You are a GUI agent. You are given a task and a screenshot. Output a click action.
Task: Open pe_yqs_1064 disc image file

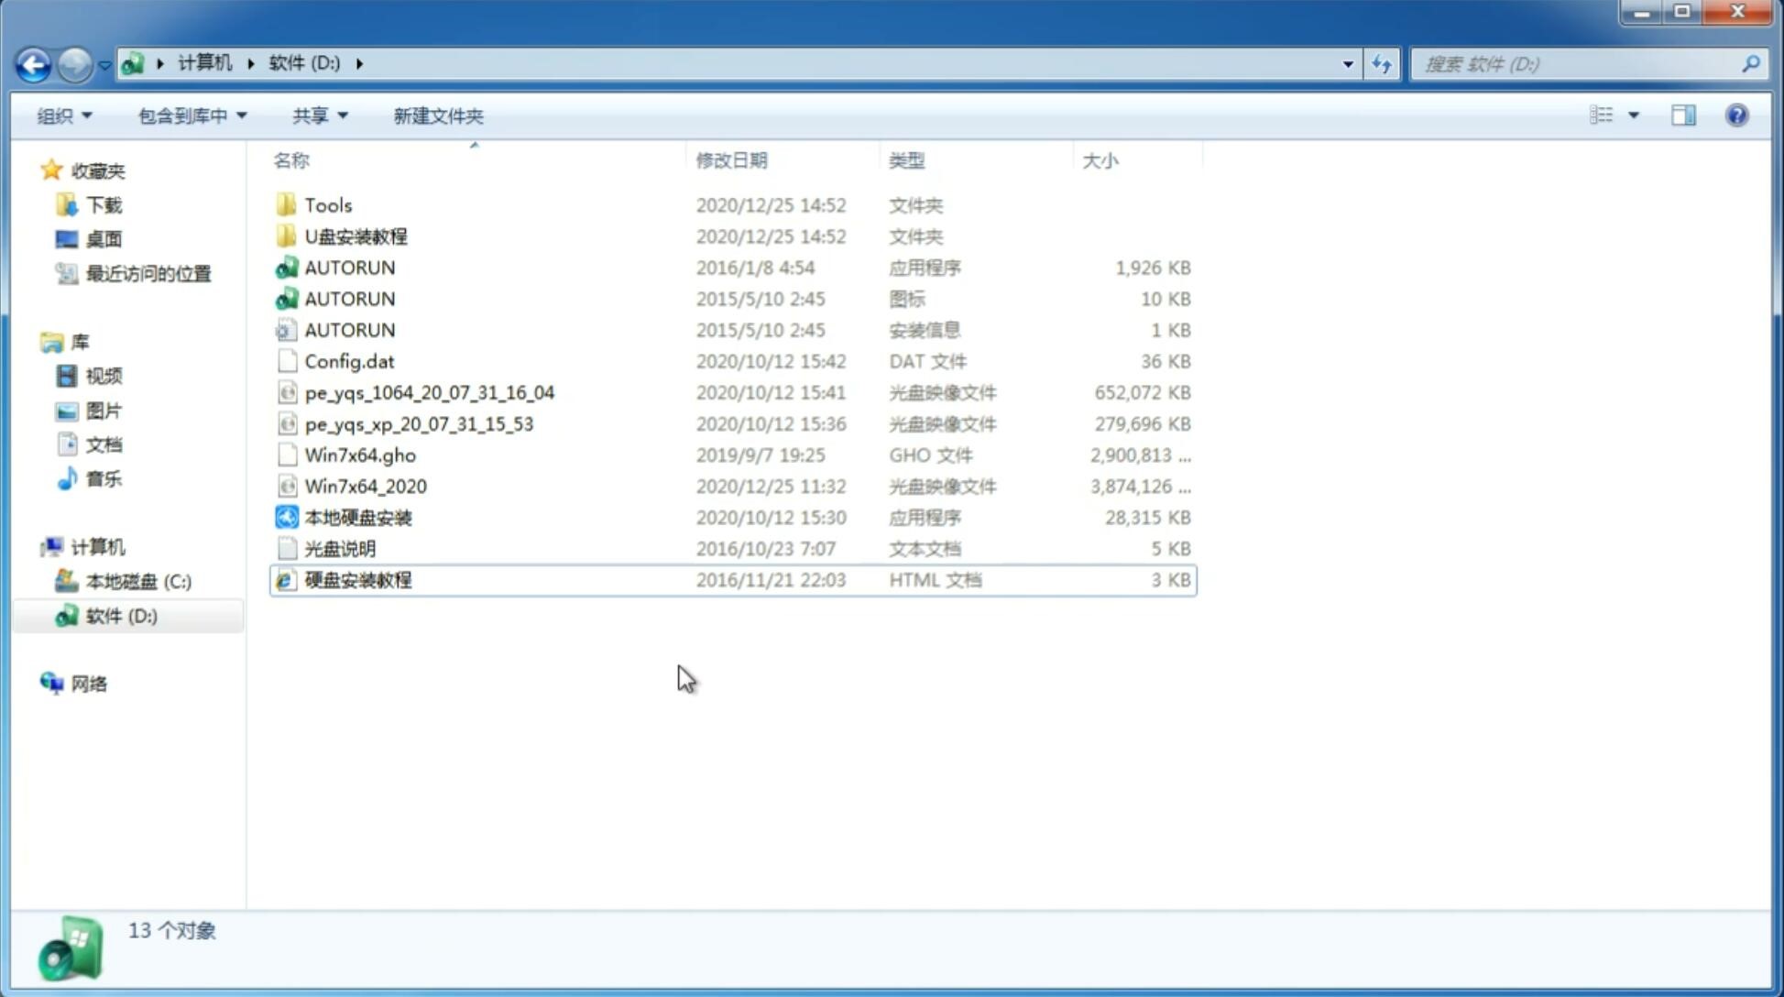(429, 392)
